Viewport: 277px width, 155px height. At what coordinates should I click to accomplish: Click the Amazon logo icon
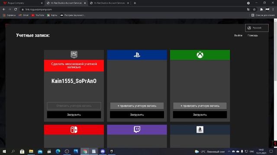[x=200, y=130]
